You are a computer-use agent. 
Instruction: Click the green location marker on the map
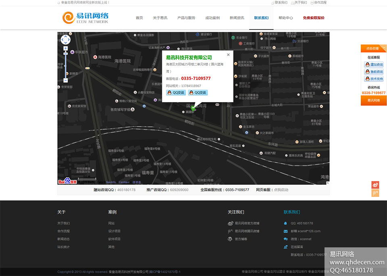coord(193,108)
